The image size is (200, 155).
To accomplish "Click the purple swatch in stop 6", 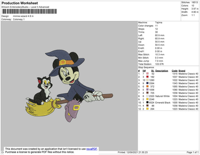I will coord(147,90).
